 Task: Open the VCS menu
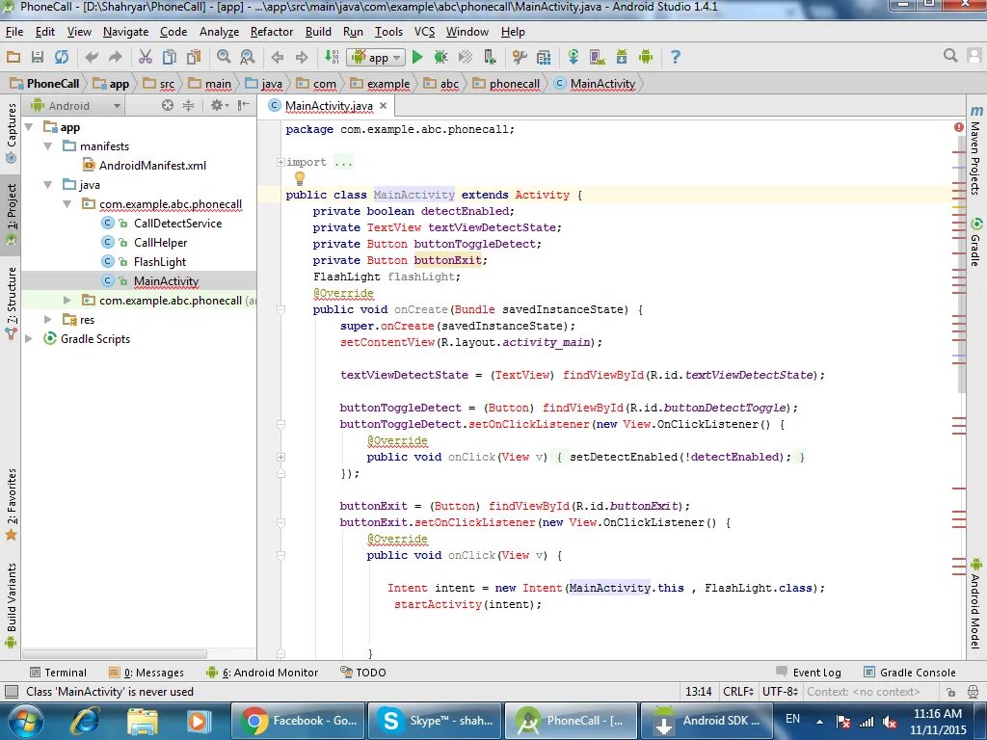coord(424,32)
